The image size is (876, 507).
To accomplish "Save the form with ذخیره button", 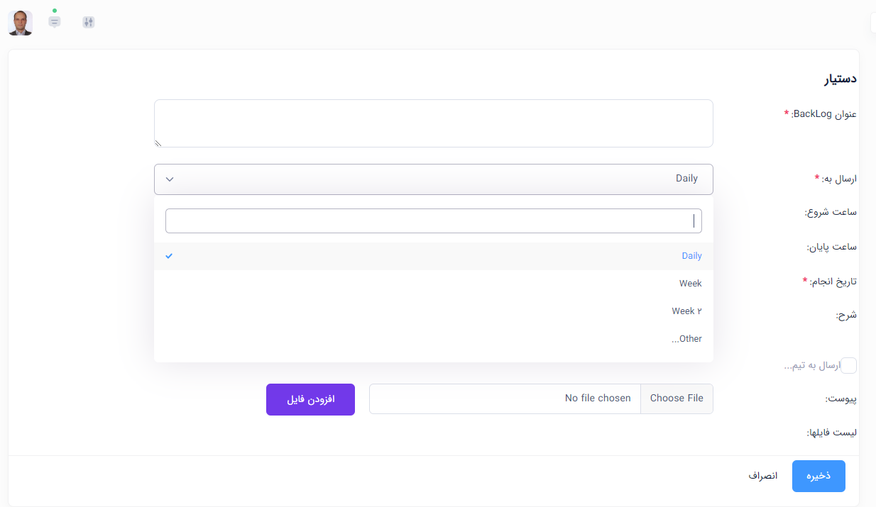I will coord(818,476).
